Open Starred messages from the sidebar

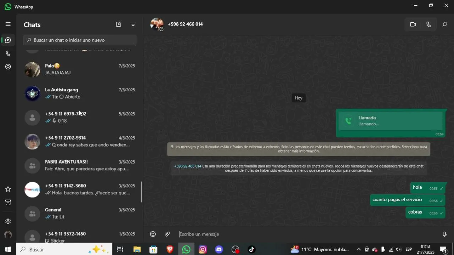point(8,189)
